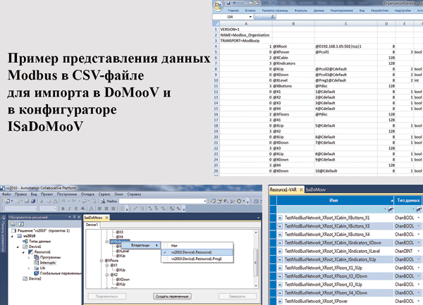
Task: Open the Сервис menu
Action: pos(104,194)
